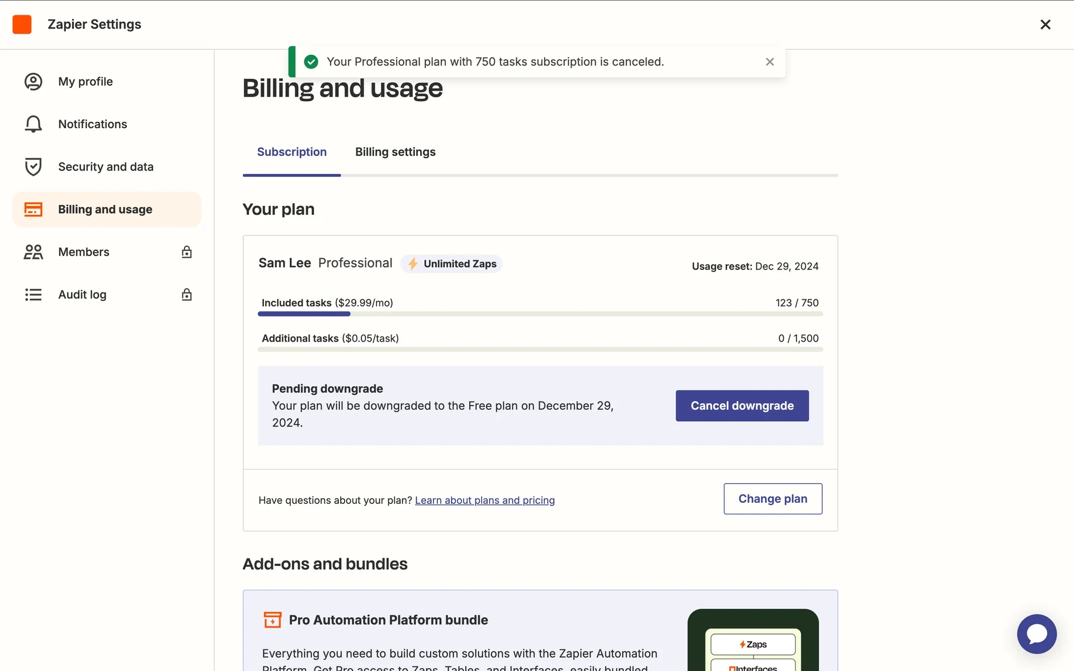This screenshot has width=1074, height=671.
Task: Select Billing and usage in sidebar
Action: 106,209
